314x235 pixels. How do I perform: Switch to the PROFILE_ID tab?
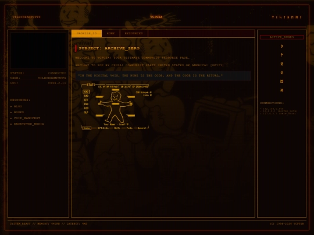click(87, 34)
